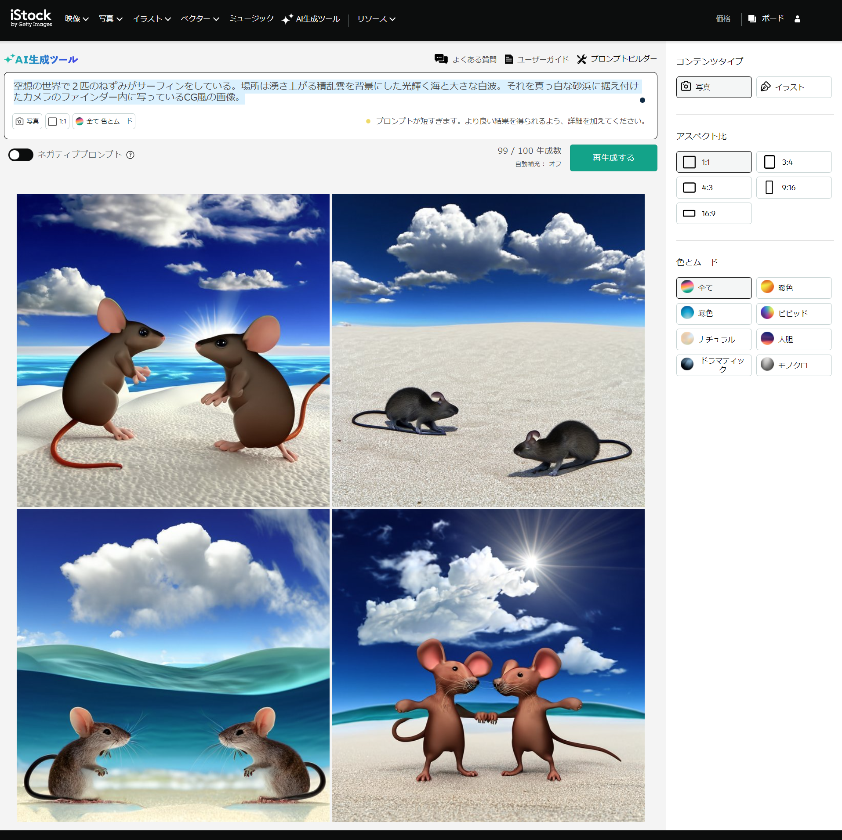Viewport: 842px width, 840px height.
Task: Expand the イラスト navigation dropdown
Action: click(x=152, y=19)
